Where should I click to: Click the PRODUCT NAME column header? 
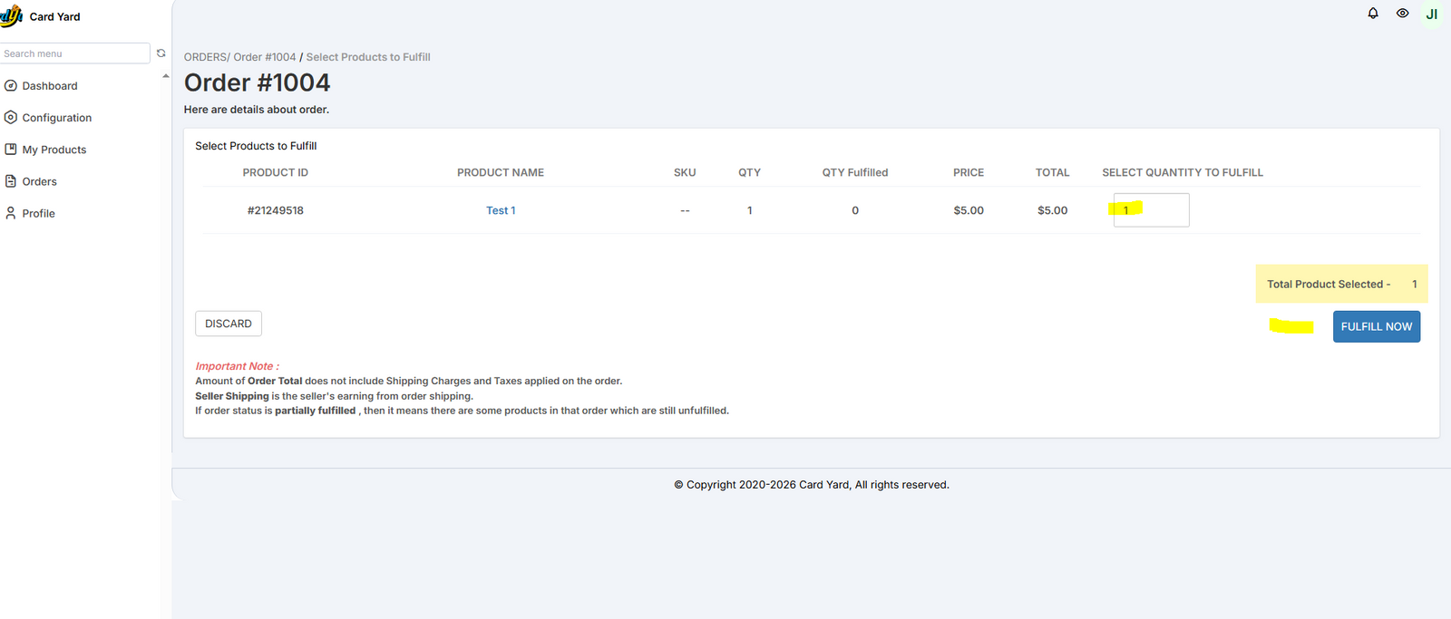click(501, 172)
